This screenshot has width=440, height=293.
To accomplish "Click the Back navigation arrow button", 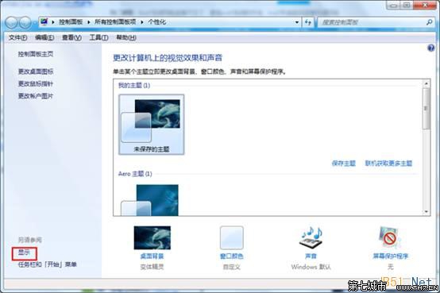I will click(11, 22).
